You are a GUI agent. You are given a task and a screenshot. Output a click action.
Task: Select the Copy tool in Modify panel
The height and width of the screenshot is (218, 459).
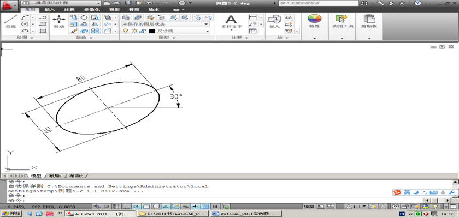coord(73,17)
